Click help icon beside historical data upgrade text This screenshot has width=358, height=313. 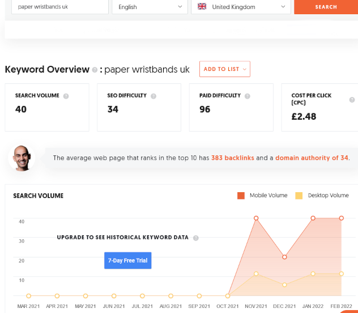(x=195, y=238)
